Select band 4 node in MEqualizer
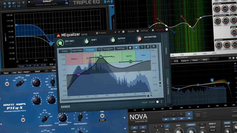Screen dimensions: 237x133 coord(130,61)
